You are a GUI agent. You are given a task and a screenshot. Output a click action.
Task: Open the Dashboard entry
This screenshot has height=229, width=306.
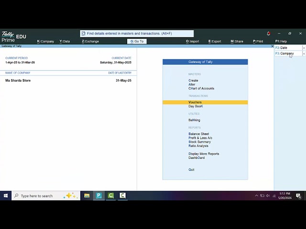(x=197, y=158)
